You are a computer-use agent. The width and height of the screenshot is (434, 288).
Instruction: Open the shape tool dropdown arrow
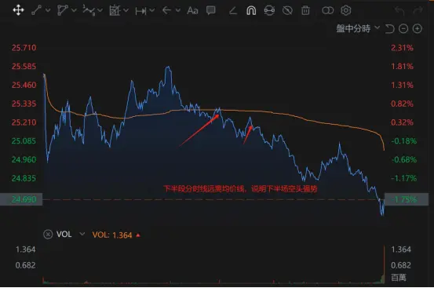point(74,10)
